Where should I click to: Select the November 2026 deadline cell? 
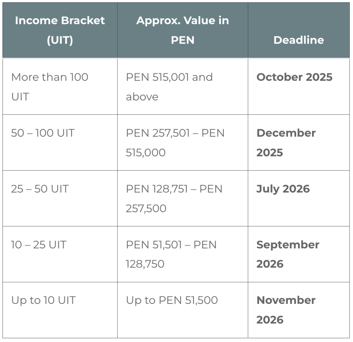(286, 309)
